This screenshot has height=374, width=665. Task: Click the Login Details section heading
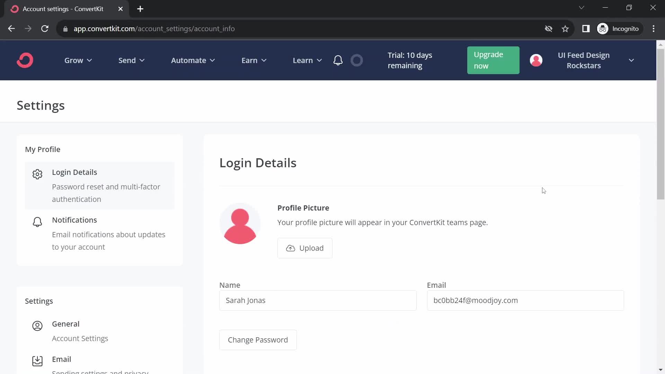[258, 163]
